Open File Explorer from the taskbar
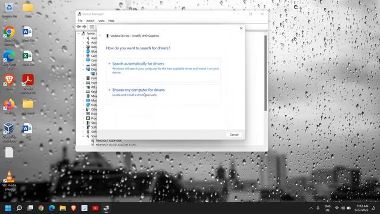The width and height of the screenshot is (380, 214). (63, 208)
